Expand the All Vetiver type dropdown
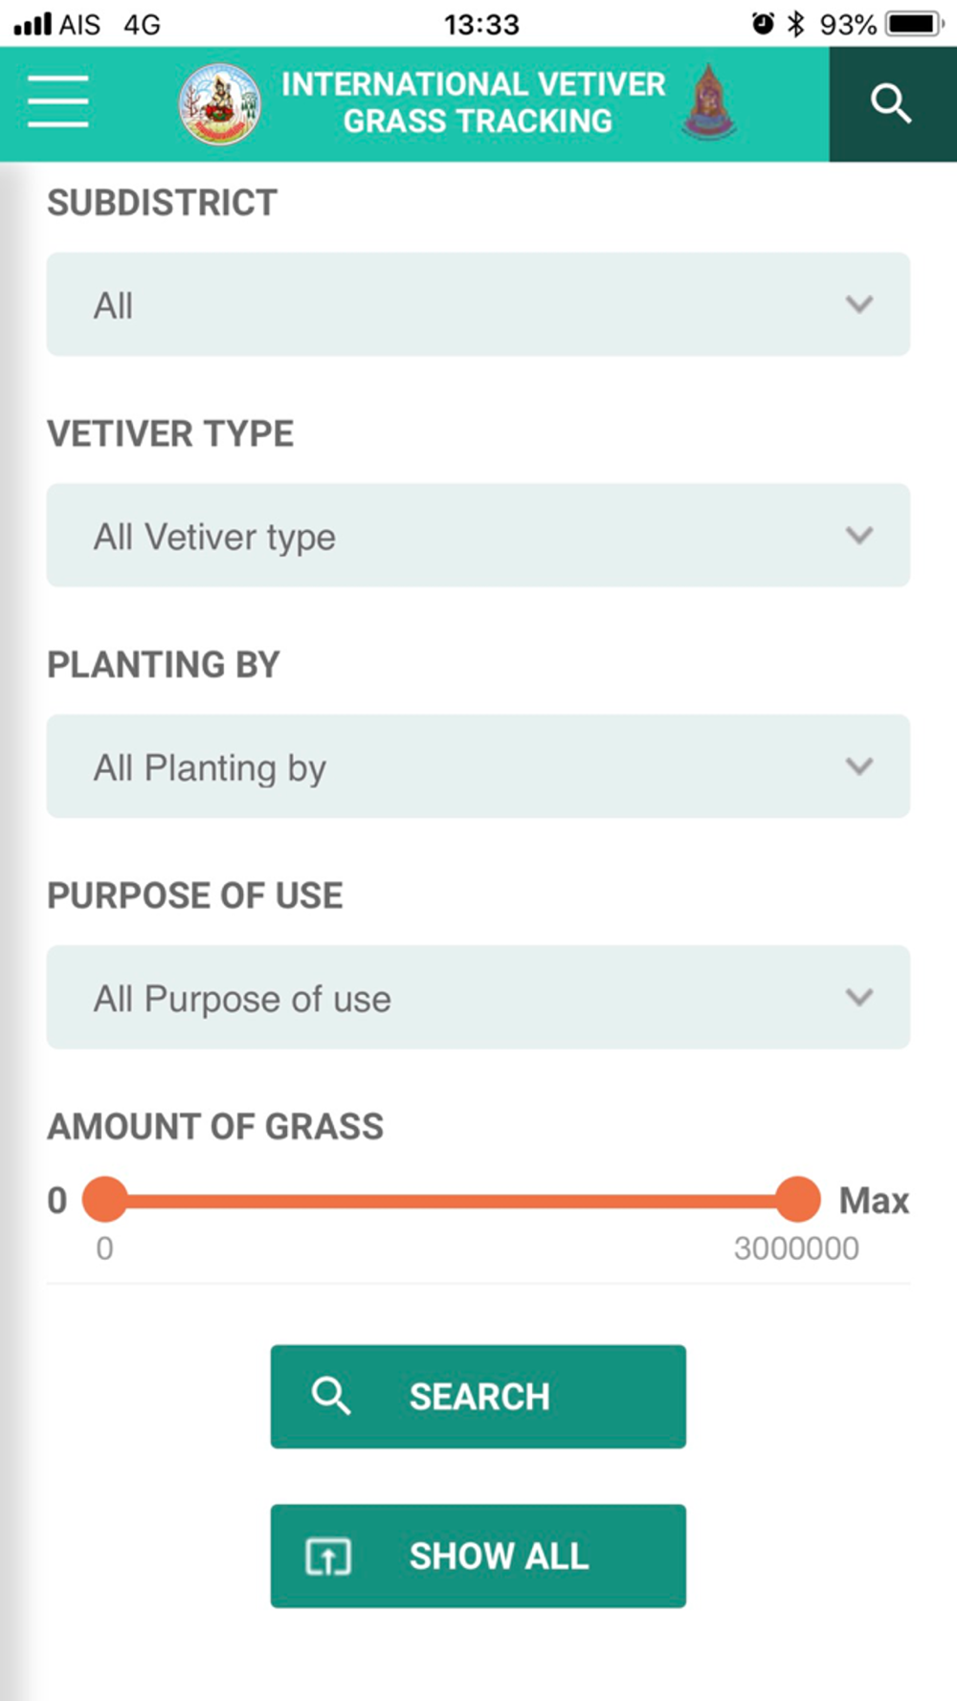 (x=478, y=535)
